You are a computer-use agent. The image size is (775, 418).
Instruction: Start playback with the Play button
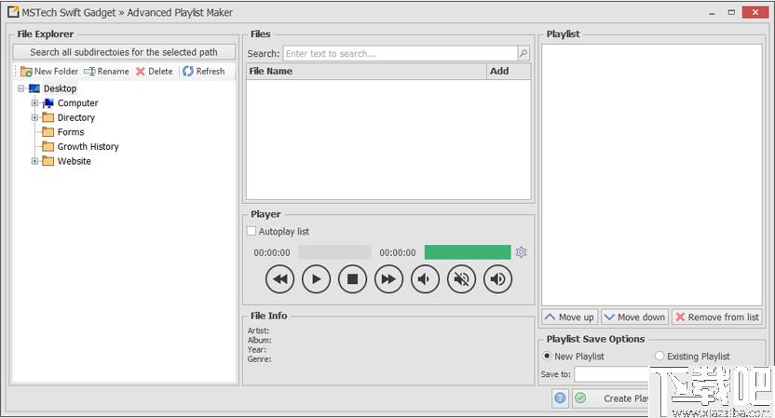317,279
